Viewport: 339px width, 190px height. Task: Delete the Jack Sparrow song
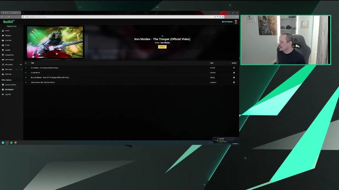click(234, 82)
